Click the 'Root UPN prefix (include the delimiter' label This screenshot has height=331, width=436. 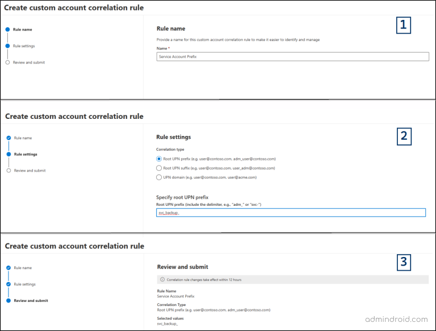(208, 205)
